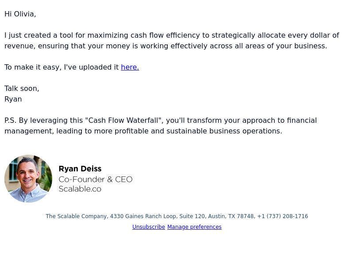Click "Suite 120" in the footer address
This screenshot has height=266, width=354.
[192, 216]
